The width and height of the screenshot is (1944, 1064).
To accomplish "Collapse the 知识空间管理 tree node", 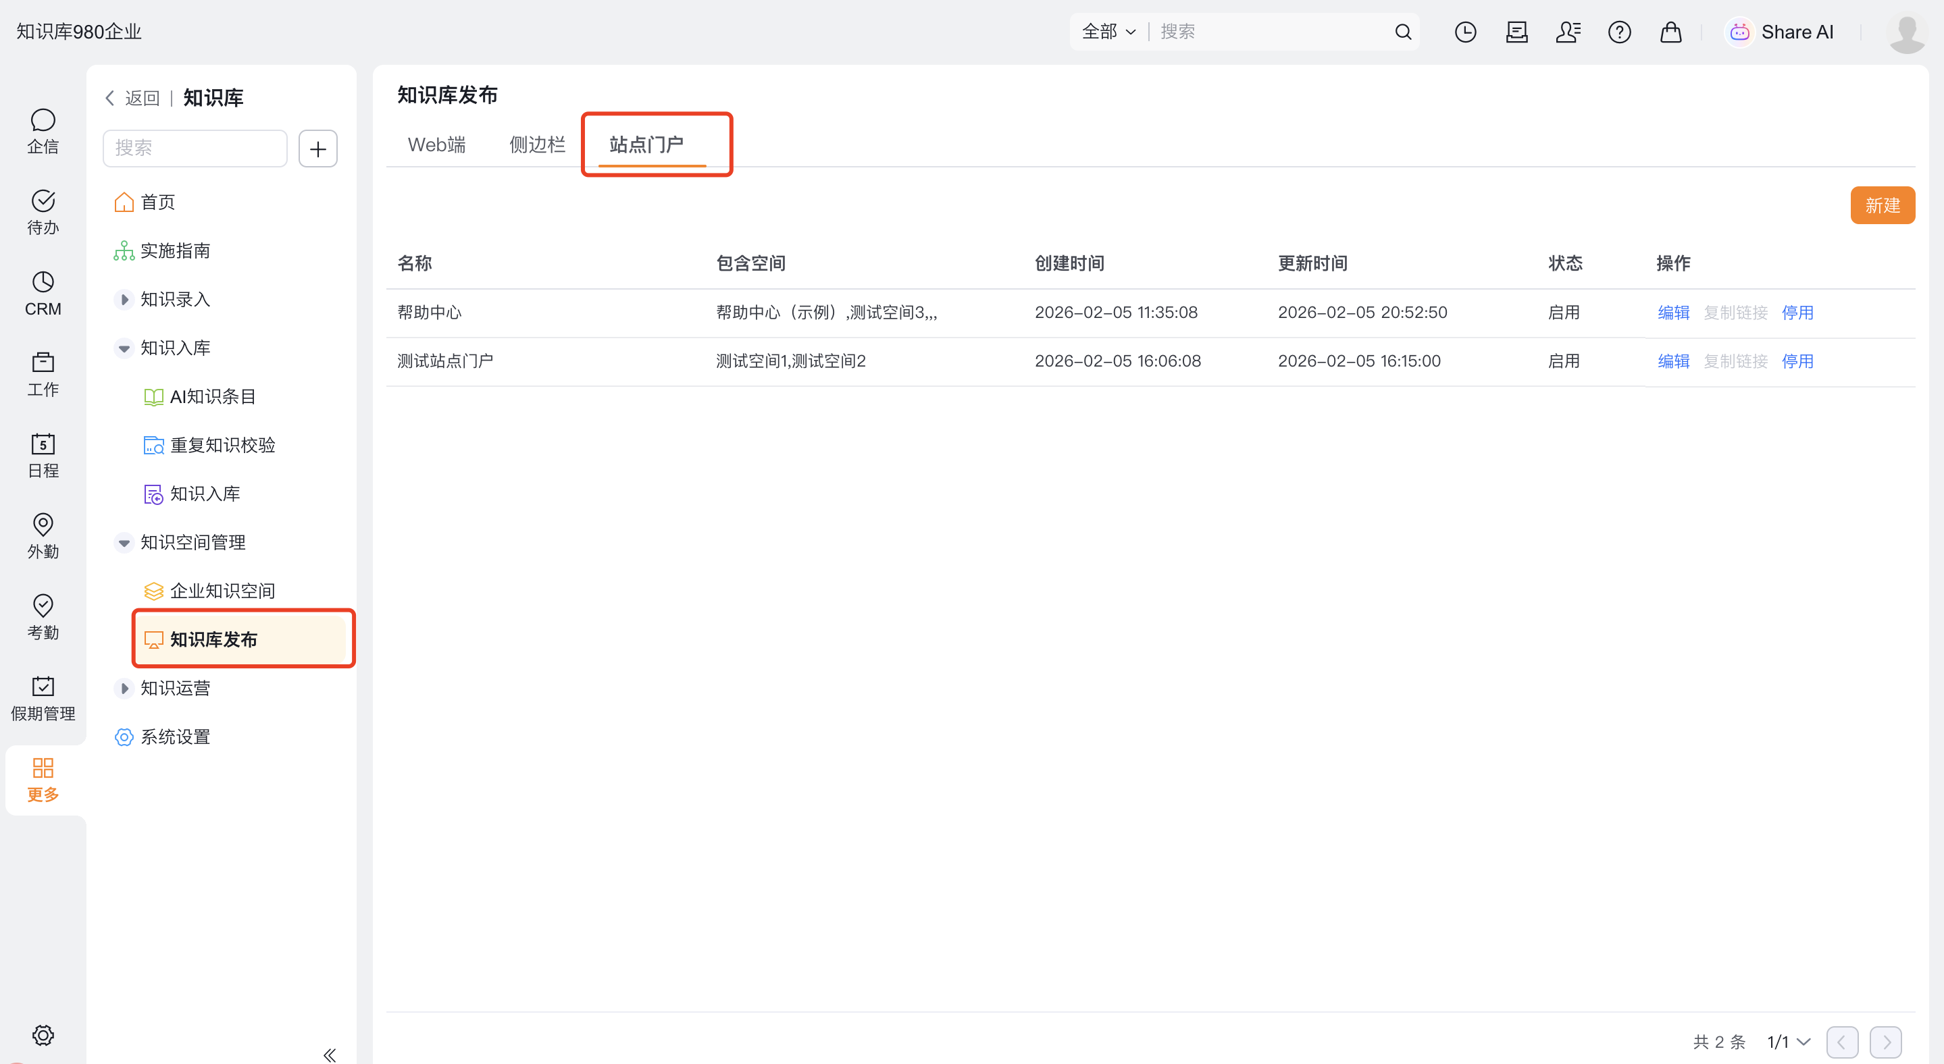I will [x=124, y=542].
